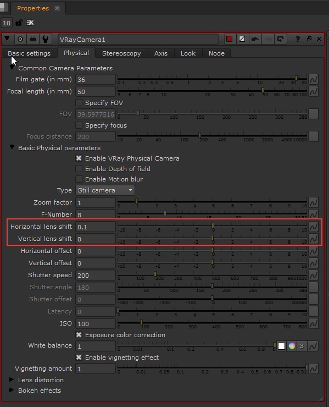Click the center node in viewer icon

point(20,39)
